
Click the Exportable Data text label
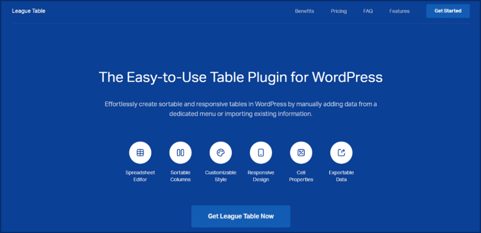tap(341, 176)
